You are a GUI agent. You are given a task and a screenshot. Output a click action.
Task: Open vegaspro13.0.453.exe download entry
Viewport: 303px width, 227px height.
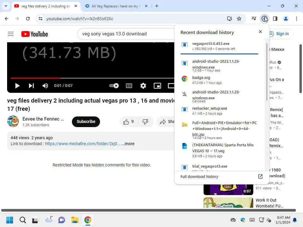coord(219,46)
